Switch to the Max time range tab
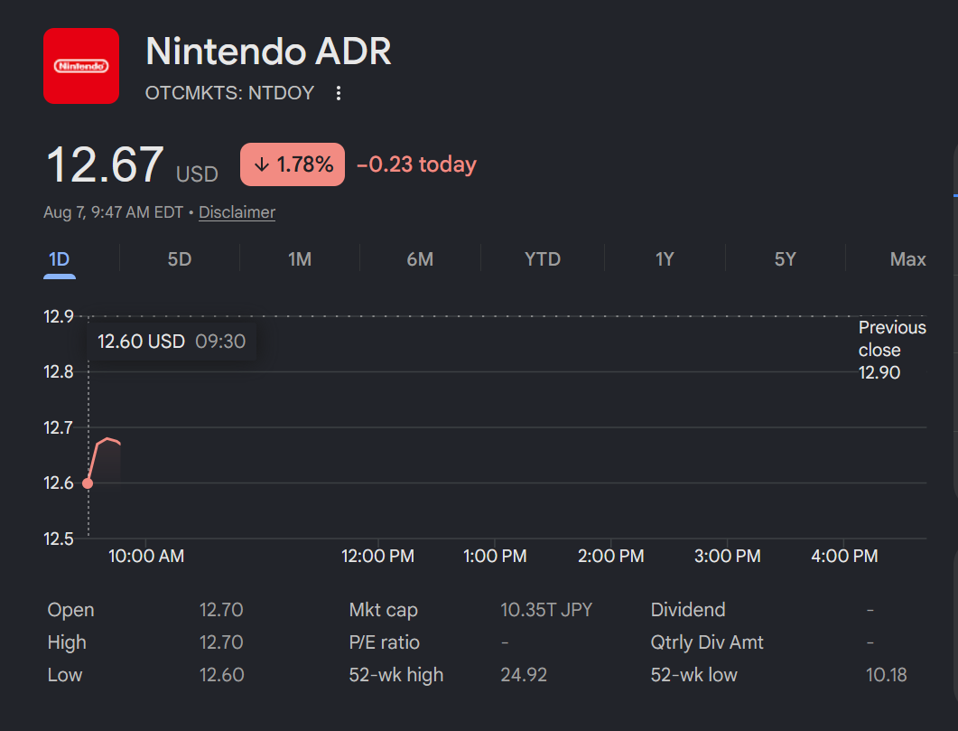The image size is (958, 731). [x=908, y=259]
